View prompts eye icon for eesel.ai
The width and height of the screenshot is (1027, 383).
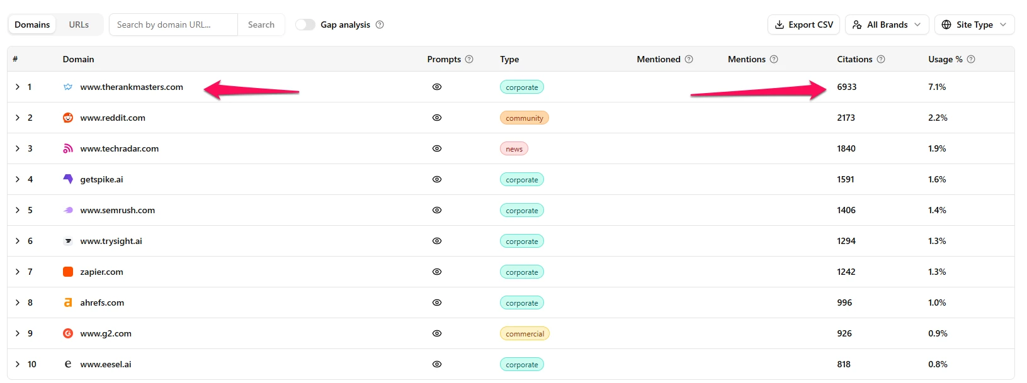coord(437,364)
